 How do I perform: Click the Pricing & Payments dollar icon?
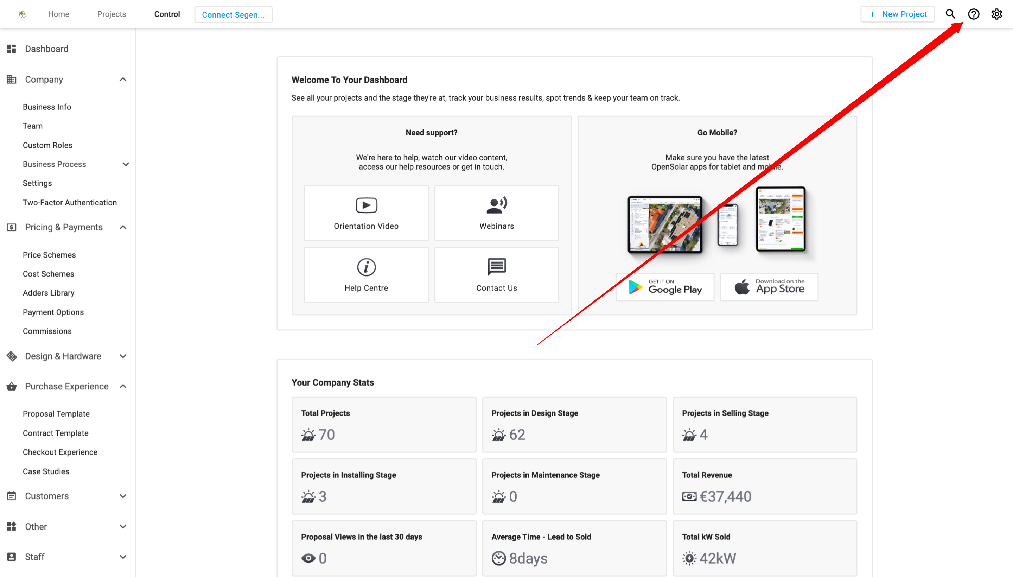[x=12, y=227]
